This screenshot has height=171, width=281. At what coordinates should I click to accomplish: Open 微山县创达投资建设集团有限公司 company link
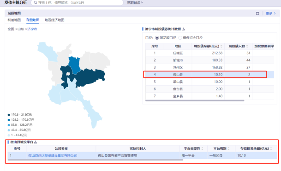pyautogui.click(x=53, y=155)
